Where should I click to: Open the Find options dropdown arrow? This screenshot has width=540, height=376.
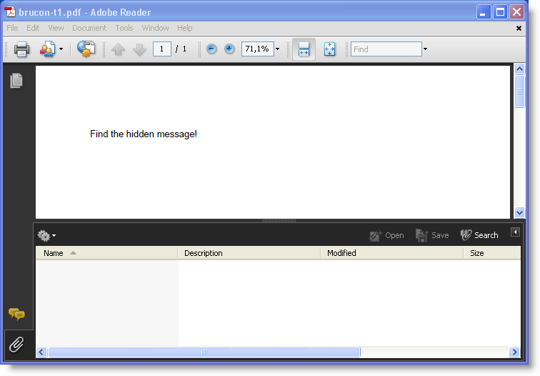426,49
